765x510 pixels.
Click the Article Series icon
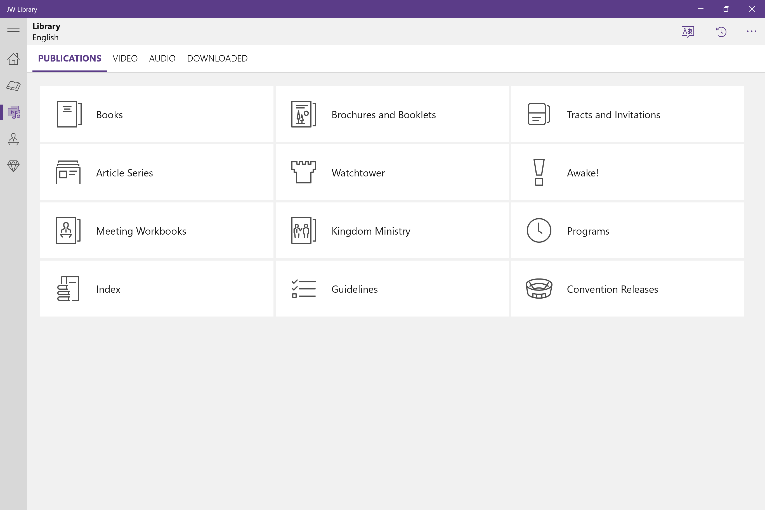[x=68, y=172]
